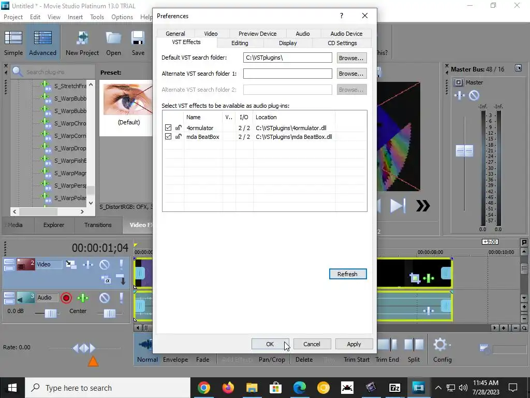Switch to Simple mode icon
This screenshot has height=398, width=530.
(13, 38)
